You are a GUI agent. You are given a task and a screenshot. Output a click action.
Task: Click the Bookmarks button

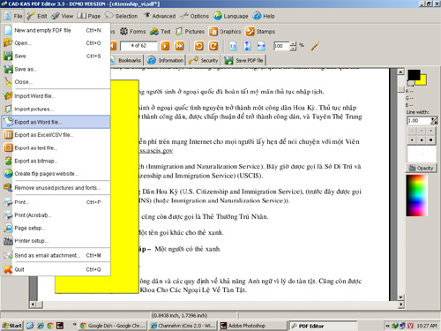coord(127,60)
